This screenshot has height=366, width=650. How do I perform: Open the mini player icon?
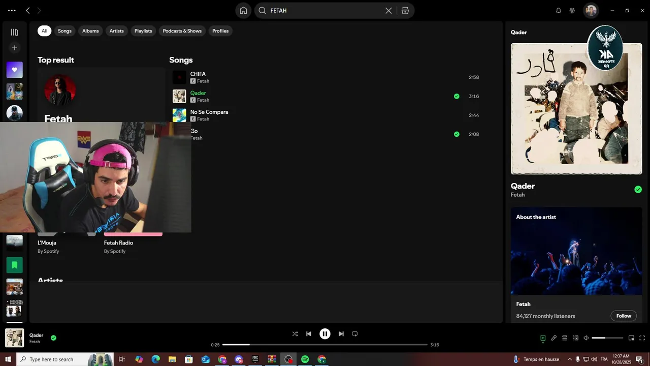point(631,338)
